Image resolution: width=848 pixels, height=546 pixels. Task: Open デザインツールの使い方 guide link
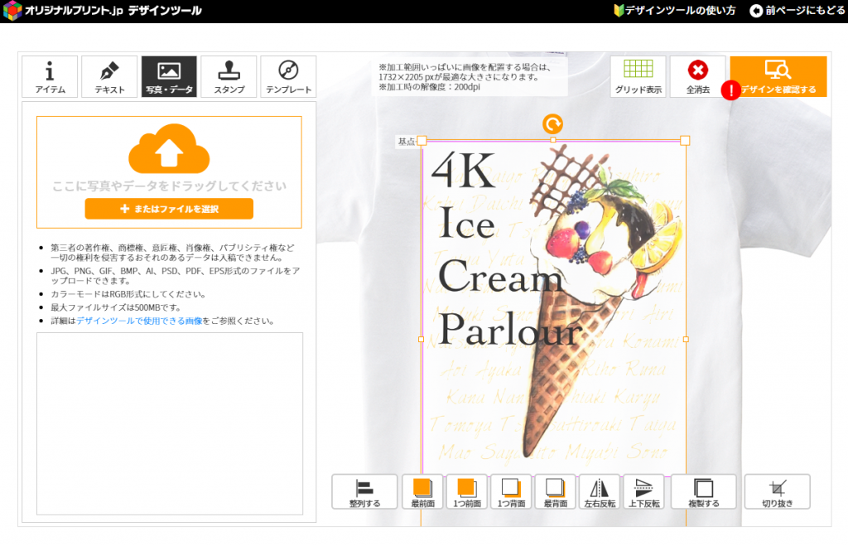coord(675,10)
